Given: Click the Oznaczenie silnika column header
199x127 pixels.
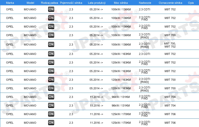Looking at the screenshot, I should [170, 3].
